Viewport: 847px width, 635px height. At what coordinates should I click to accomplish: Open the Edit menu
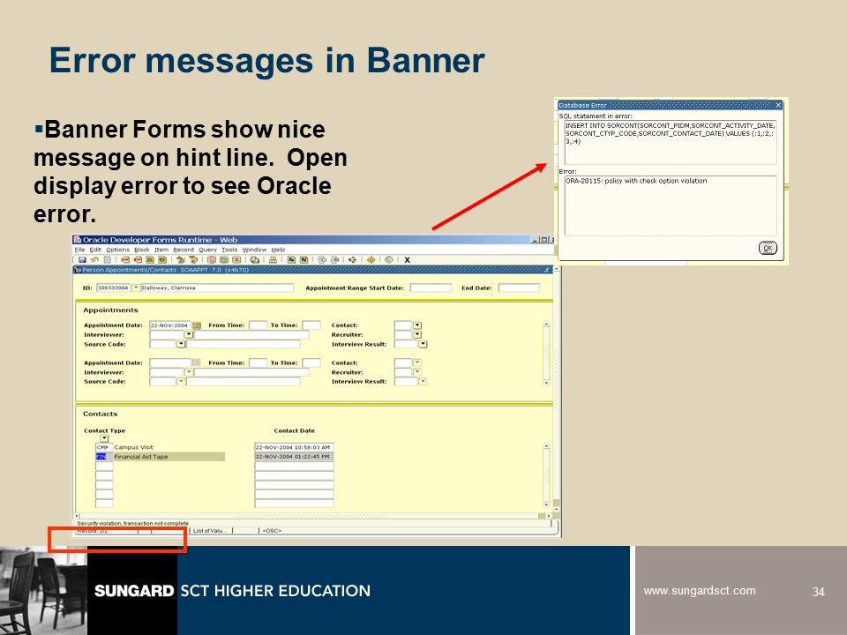(95, 250)
